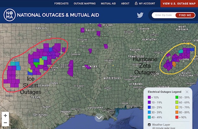198x129 pixels.
Task: Click the 50 - 59% legend color swatch
Action: [x=177, y=97]
